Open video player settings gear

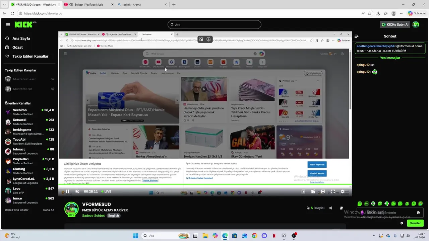coord(343,191)
